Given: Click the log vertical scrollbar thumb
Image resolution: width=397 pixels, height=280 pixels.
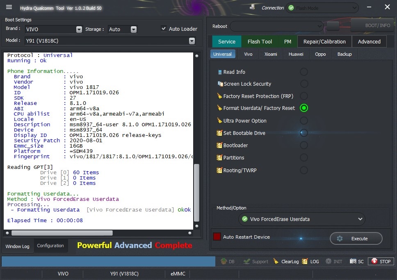Looking at the screenshot, I should point(196,193).
